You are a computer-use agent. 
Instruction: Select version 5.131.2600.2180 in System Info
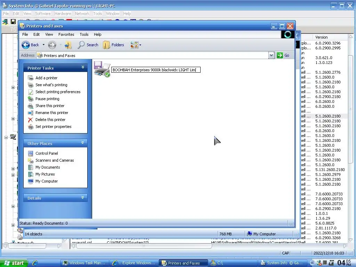pos(330,170)
